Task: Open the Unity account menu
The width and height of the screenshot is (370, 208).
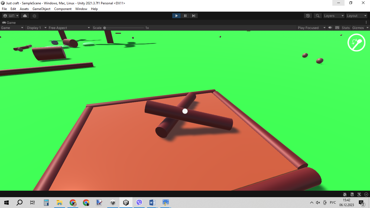Action: (11, 16)
